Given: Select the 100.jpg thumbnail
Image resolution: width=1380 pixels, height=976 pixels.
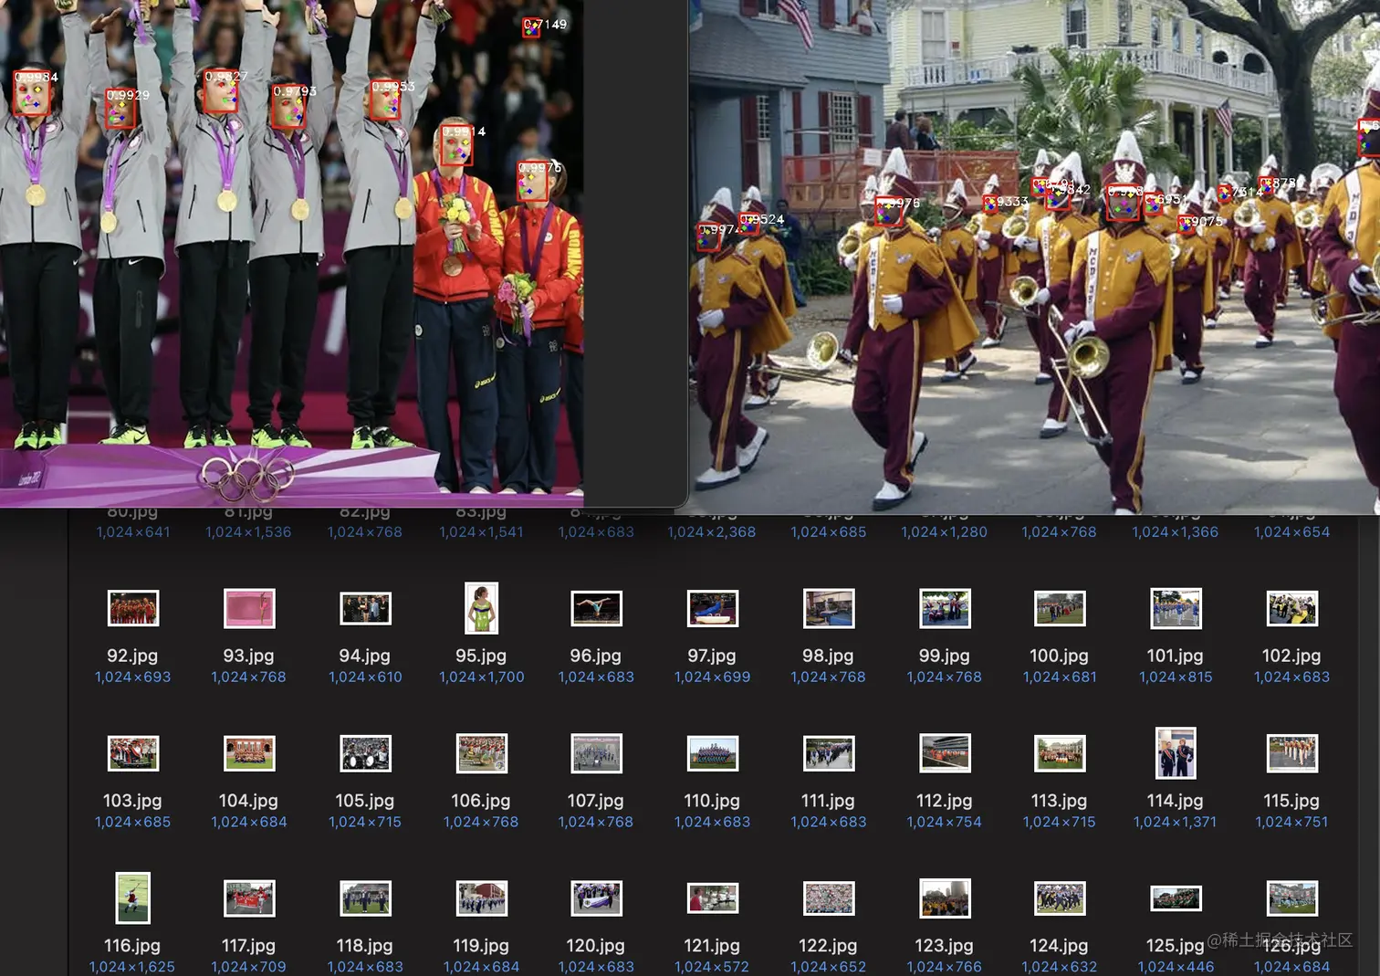Looking at the screenshot, I should point(1060,608).
